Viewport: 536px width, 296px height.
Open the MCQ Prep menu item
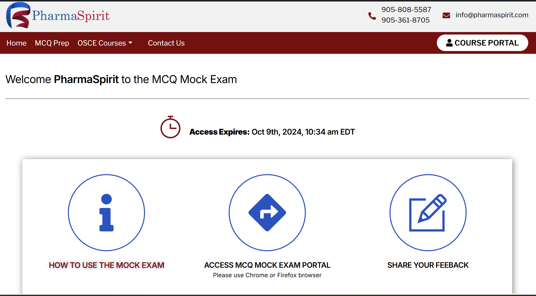point(52,43)
